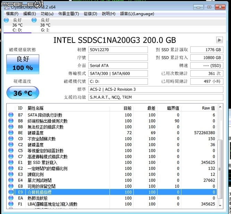Click the 最差 column header
The width and height of the screenshot is (231, 214).
[146, 108]
